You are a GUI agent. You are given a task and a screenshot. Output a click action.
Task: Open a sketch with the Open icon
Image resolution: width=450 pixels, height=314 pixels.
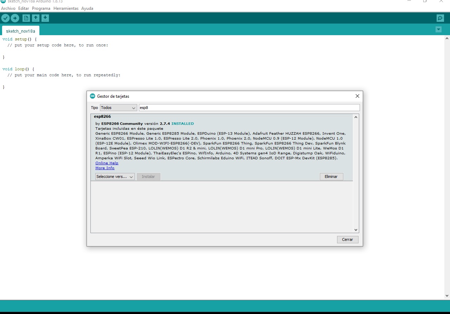[x=36, y=18]
